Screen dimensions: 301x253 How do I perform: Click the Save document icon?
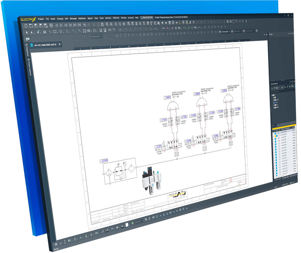click(x=36, y=25)
